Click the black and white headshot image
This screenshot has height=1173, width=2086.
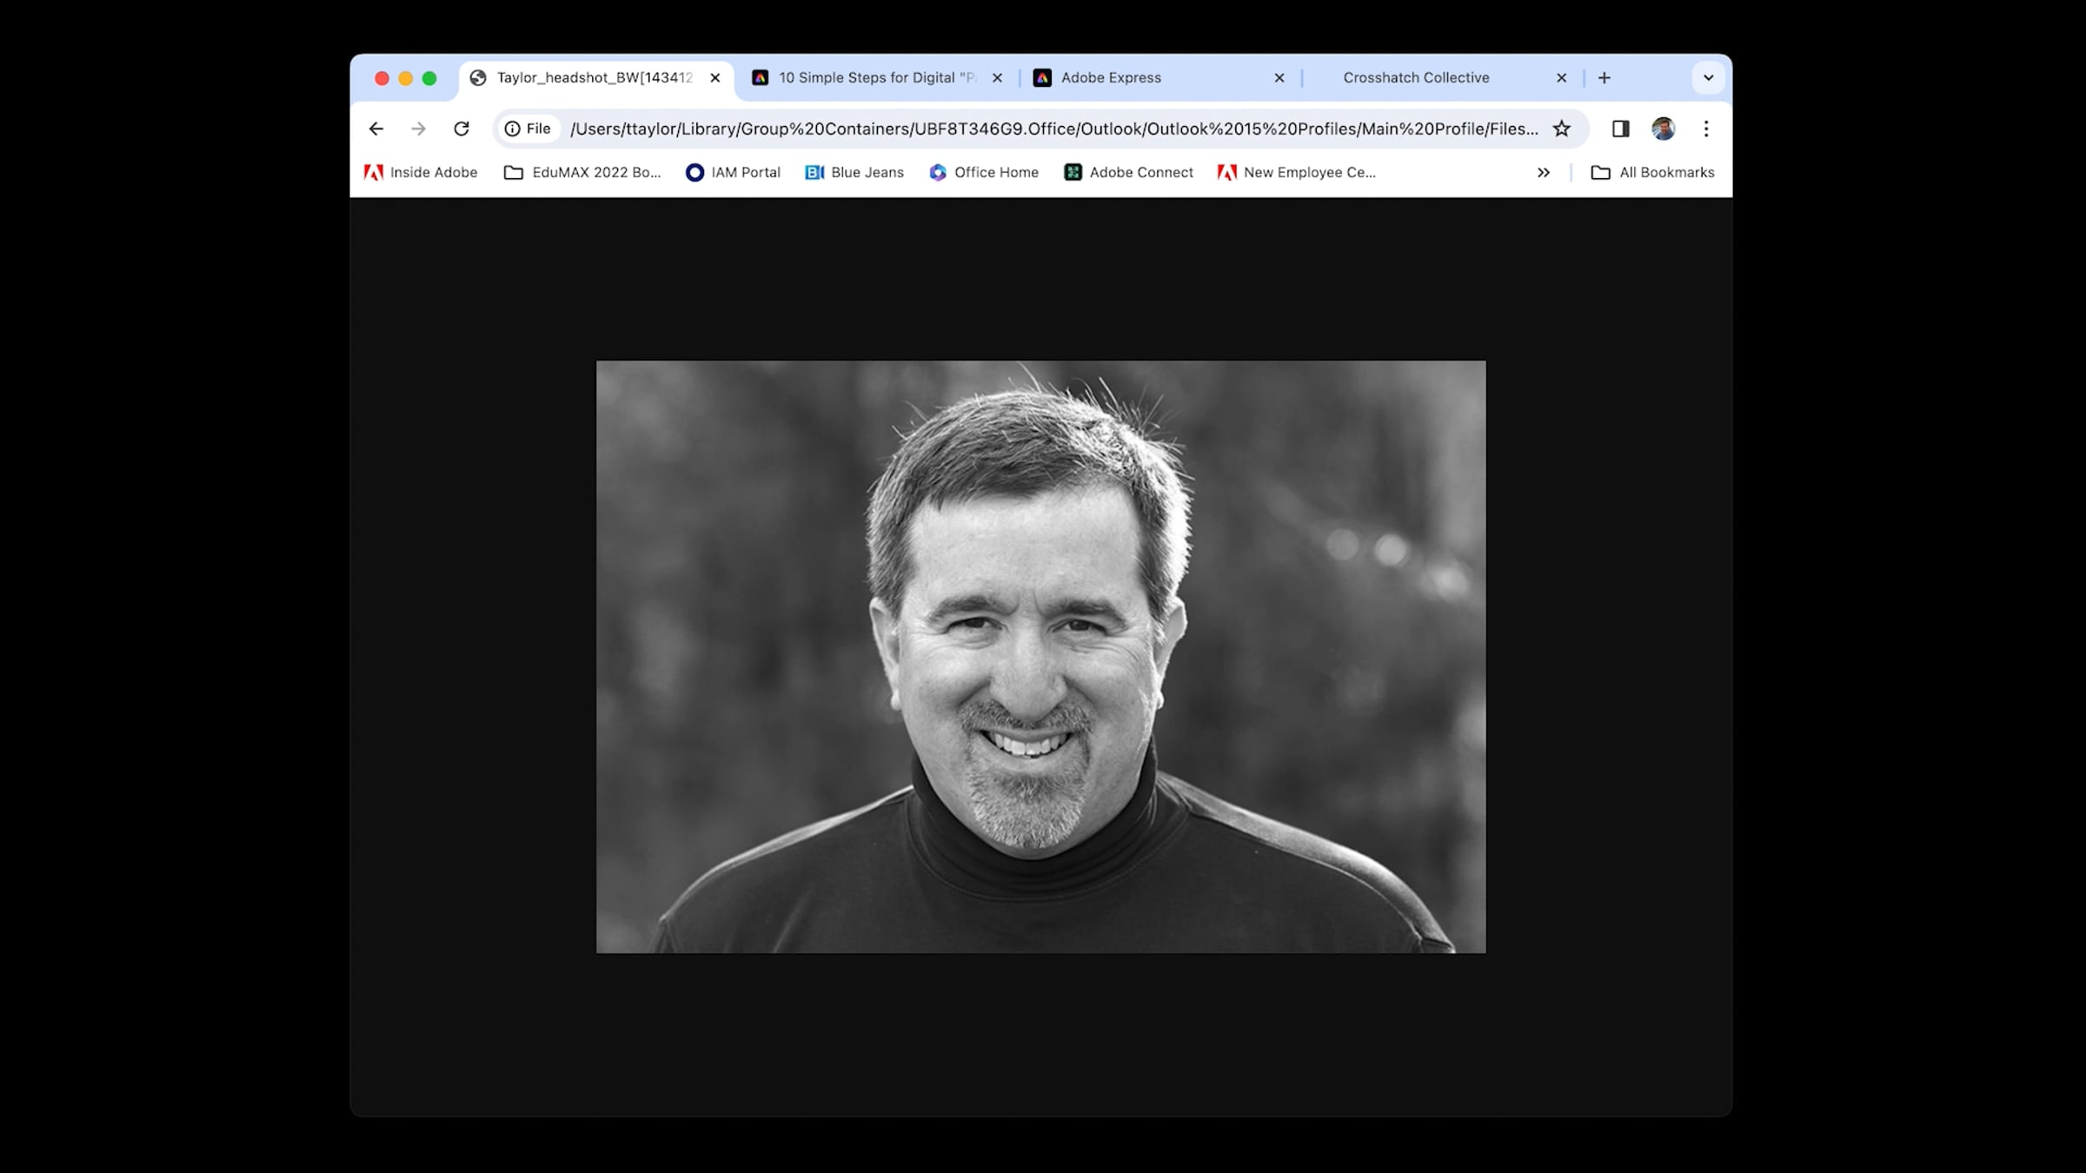tap(1040, 656)
